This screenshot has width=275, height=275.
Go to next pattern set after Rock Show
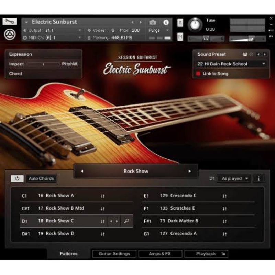tap(189, 171)
